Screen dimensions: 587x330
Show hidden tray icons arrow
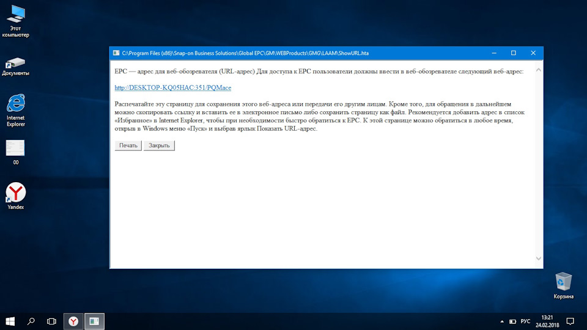click(x=502, y=321)
